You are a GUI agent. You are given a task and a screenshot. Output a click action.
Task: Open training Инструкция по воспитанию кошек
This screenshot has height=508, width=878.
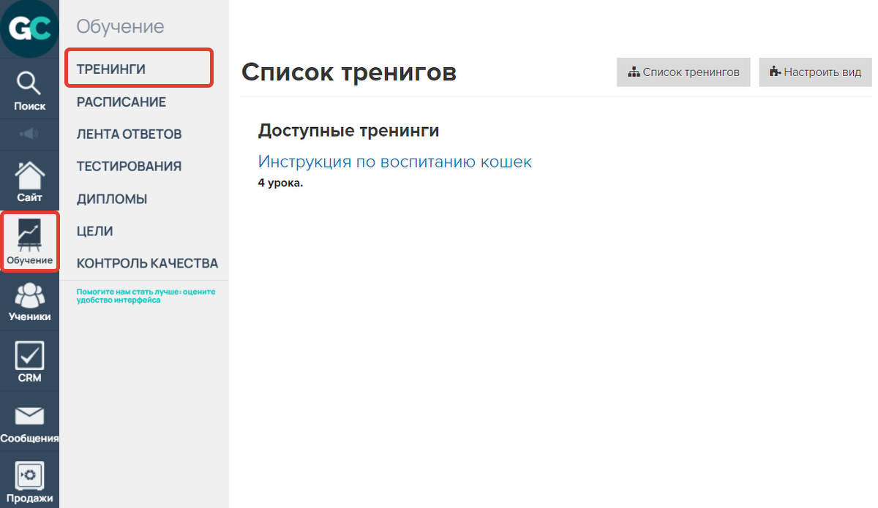click(x=394, y=162)
